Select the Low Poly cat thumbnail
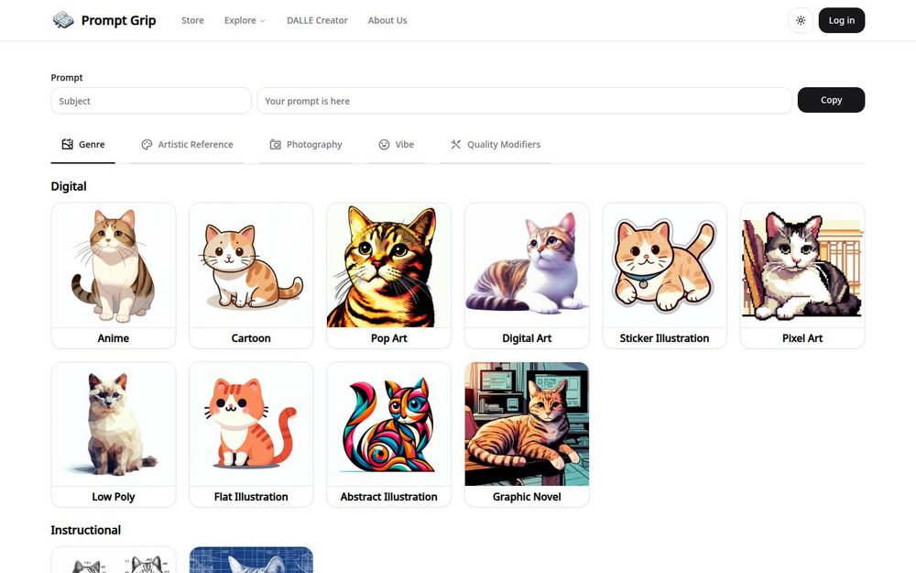This screenshot has width=916, height=573. (114, 424)
